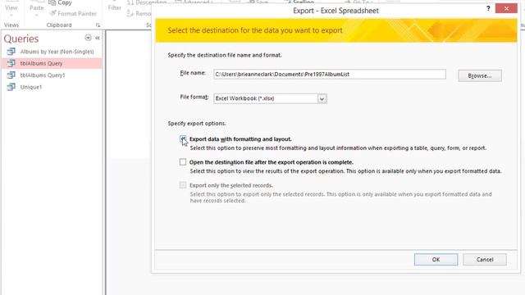Open the Queries pane dropdown menu arrow
Screen dimensions: 525x295
pyautogui.click(x=88, y=38)
